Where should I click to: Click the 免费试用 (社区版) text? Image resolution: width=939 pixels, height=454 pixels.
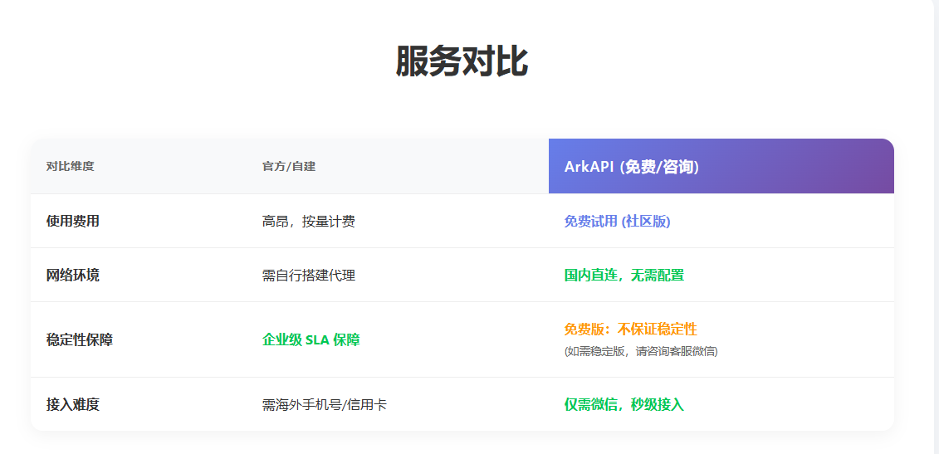tap(618, 221)
